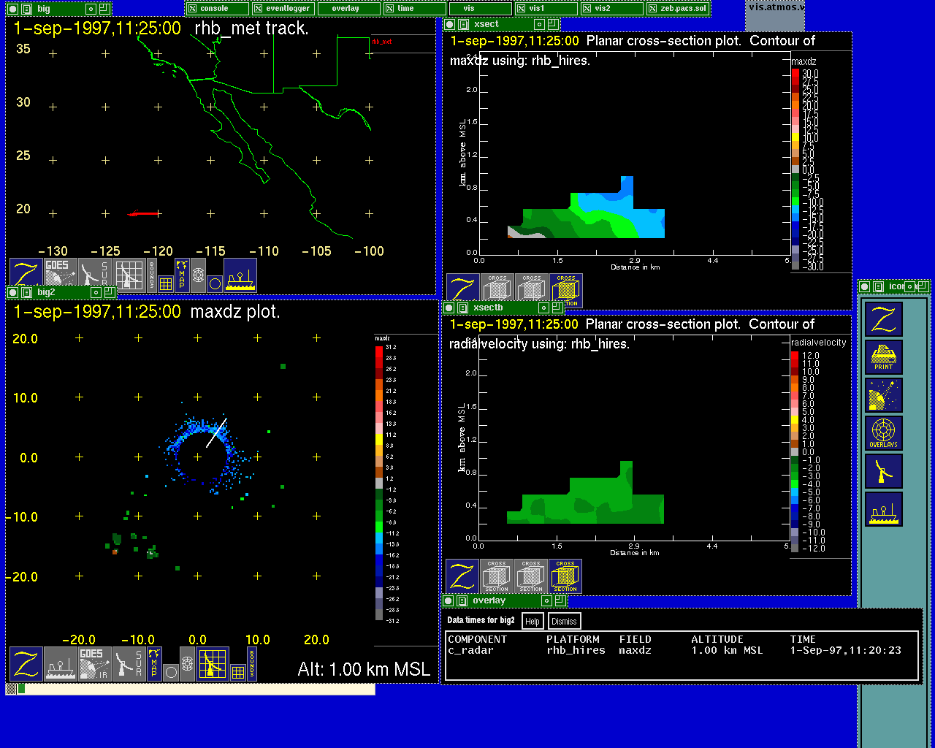Toggle the MAP overlay icon in the big window
The image size is (935, 748).
coord(182,275)
